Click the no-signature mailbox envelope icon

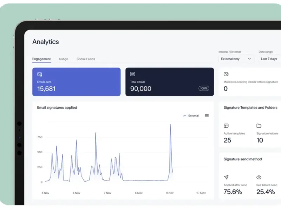click(226, 74)
